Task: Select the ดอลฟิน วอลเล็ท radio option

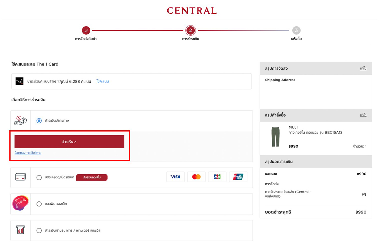Action: 39,204
